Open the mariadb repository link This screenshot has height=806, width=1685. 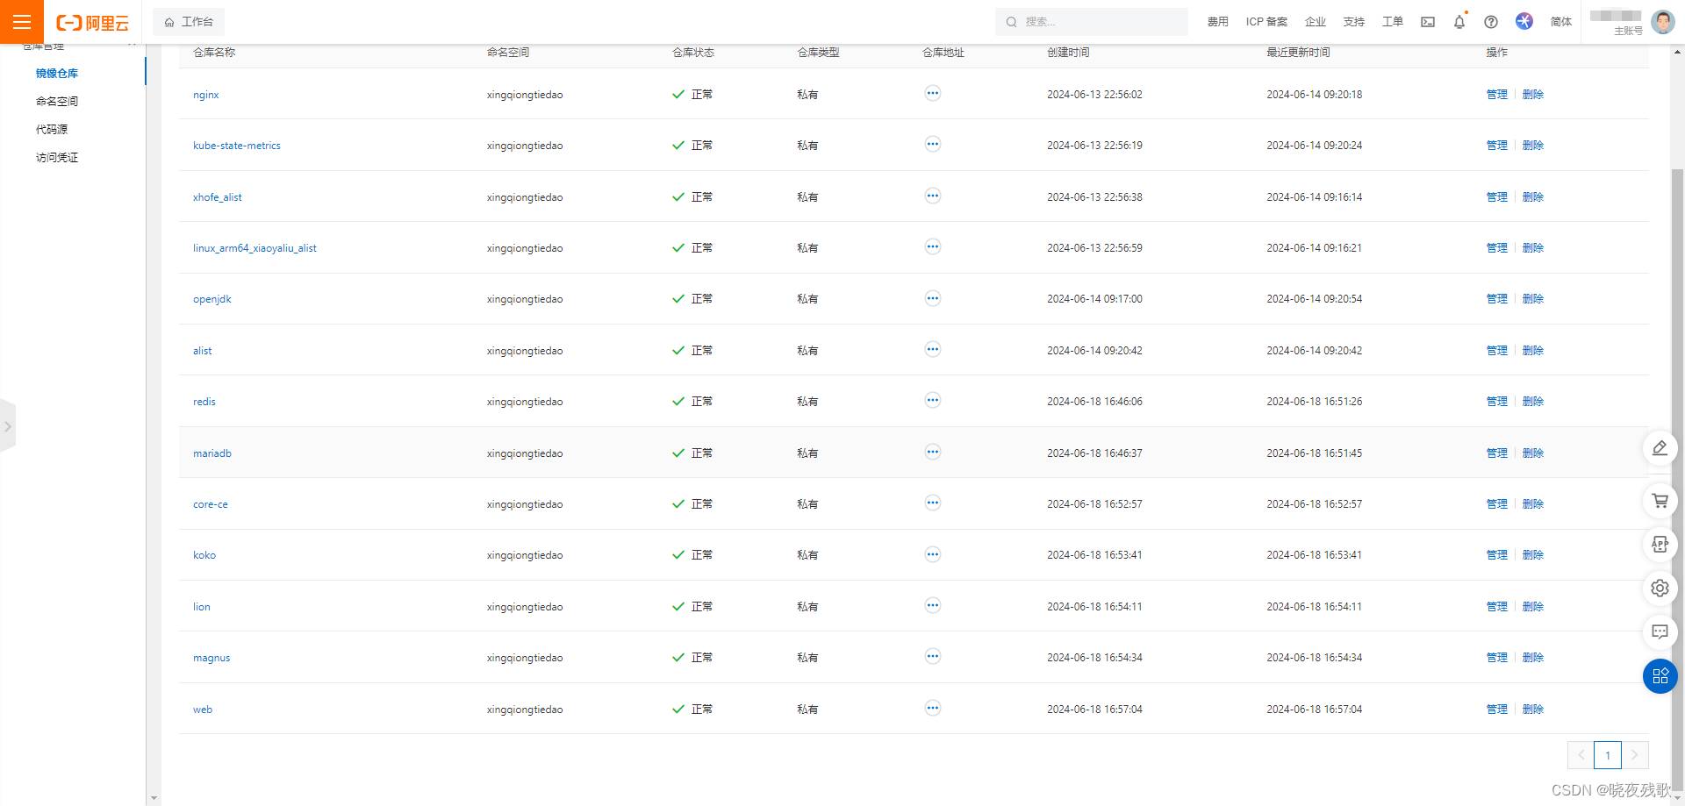pos(212,453)
